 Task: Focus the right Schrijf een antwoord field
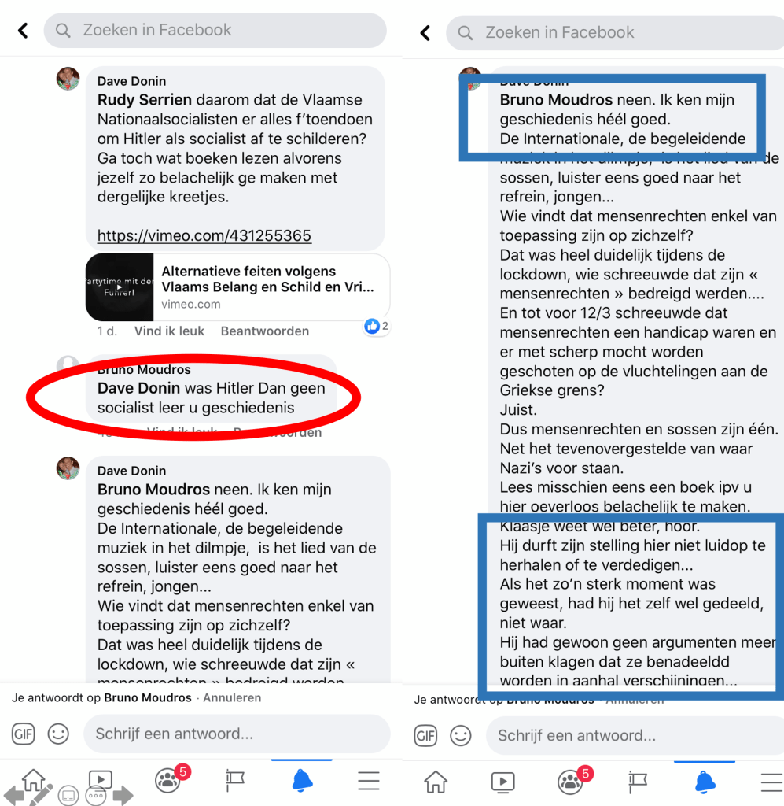pyautogui.click(x=635, y=736)
